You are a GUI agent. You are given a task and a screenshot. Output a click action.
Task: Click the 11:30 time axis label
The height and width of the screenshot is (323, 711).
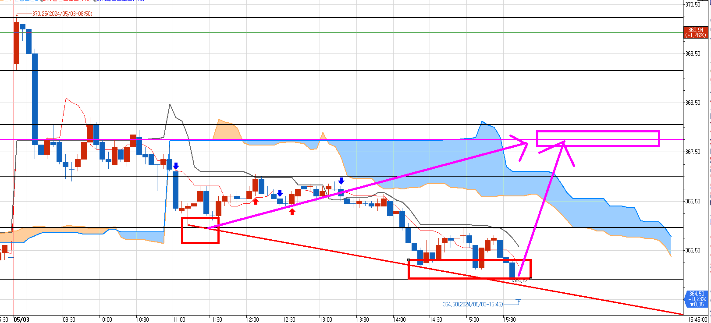click(216, 319)
